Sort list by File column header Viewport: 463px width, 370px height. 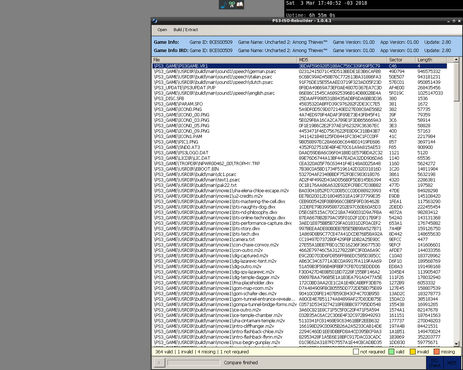click(x=224, y=60)
